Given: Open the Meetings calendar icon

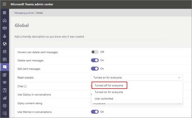Looking at the screenshot, I should 5,59.
